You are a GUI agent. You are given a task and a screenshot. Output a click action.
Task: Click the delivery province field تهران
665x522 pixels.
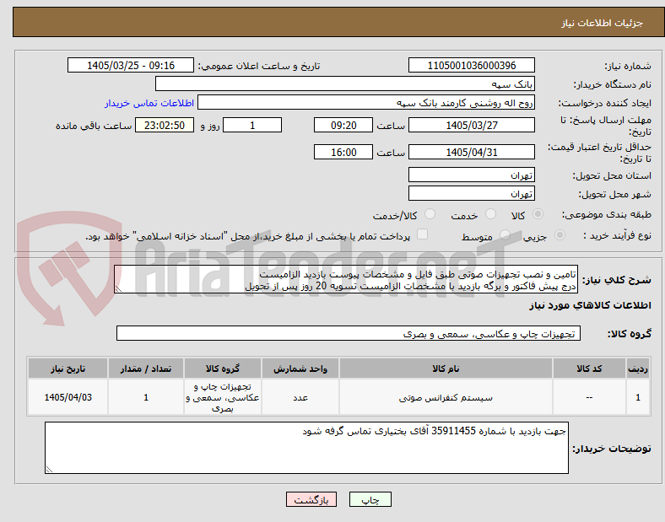point(472,175)
